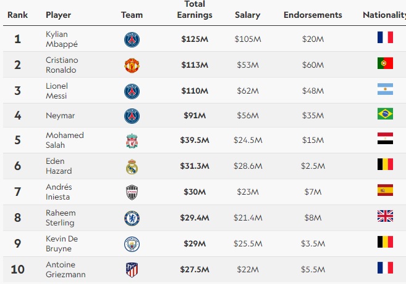Click the Spain flag in Iniesta's row

[x=385, y=190]
